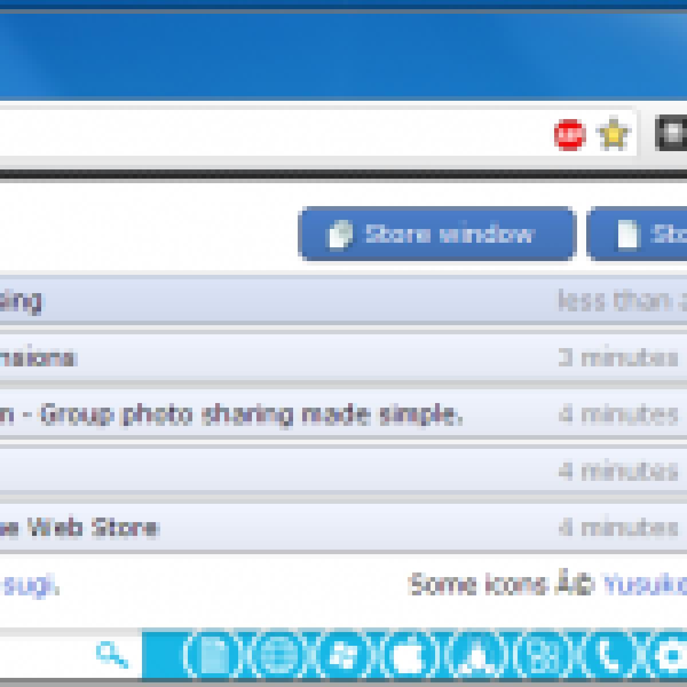Screen dimensions: 687x687
Task: Open the Yusuke link after 'Some icons'
Action: point(646,584)
